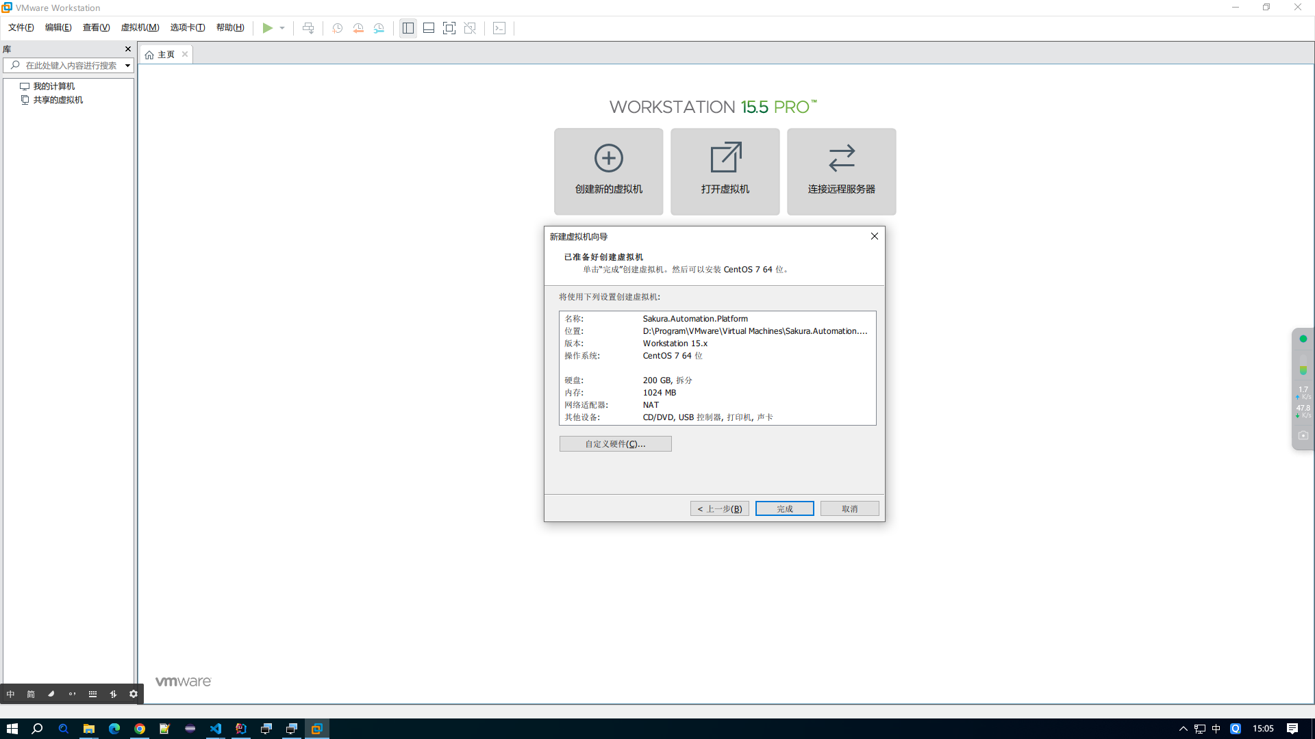The height and width of the screenshot is (739, 1315).
Task: Click 完成 finish button
Action: (x=785, y=508)
